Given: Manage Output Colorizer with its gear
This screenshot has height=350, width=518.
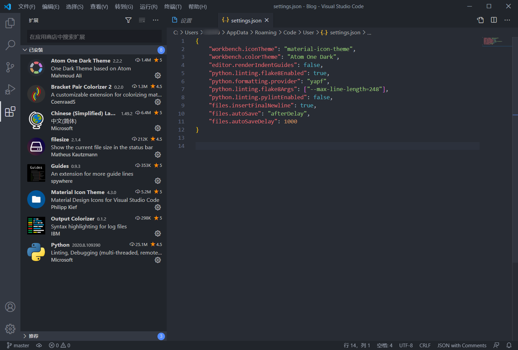Looking at the screenshot, I should click(158, 233).
